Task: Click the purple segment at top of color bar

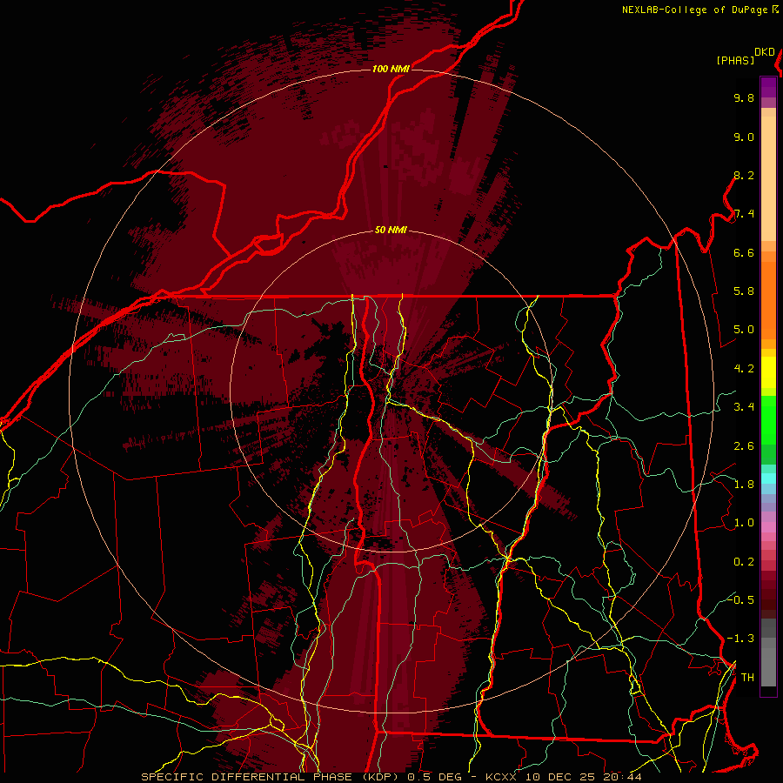Action: click(768, 87)
